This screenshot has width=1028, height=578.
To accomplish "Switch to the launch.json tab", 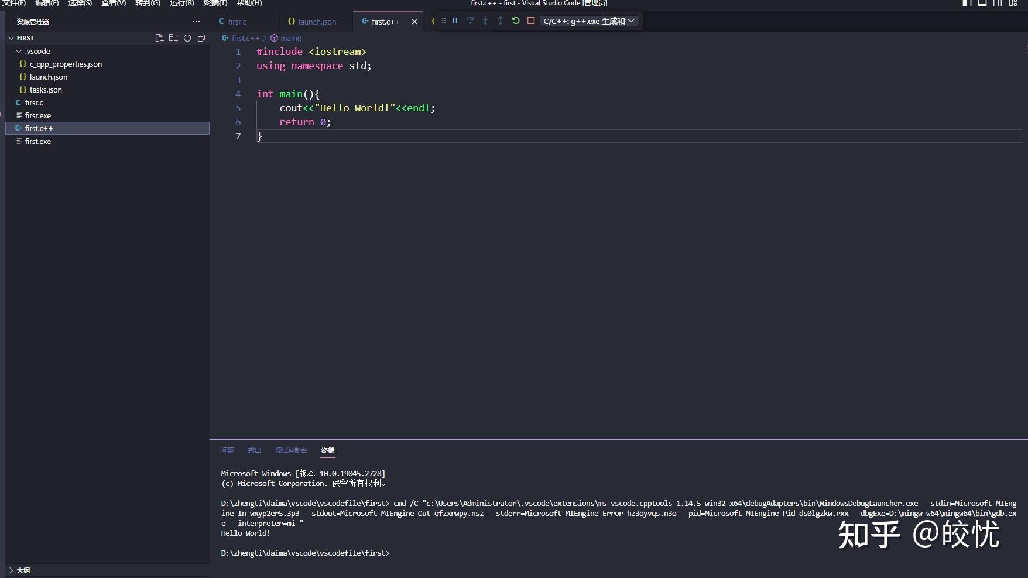I will pyautogui.click(x=316, y=21).
